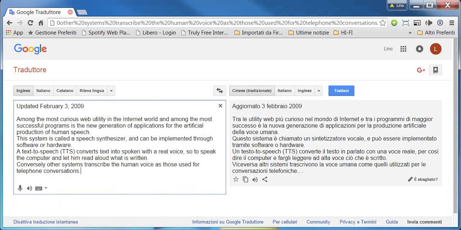Open Truly Free Inter... bookmark

tap(204, 32)
